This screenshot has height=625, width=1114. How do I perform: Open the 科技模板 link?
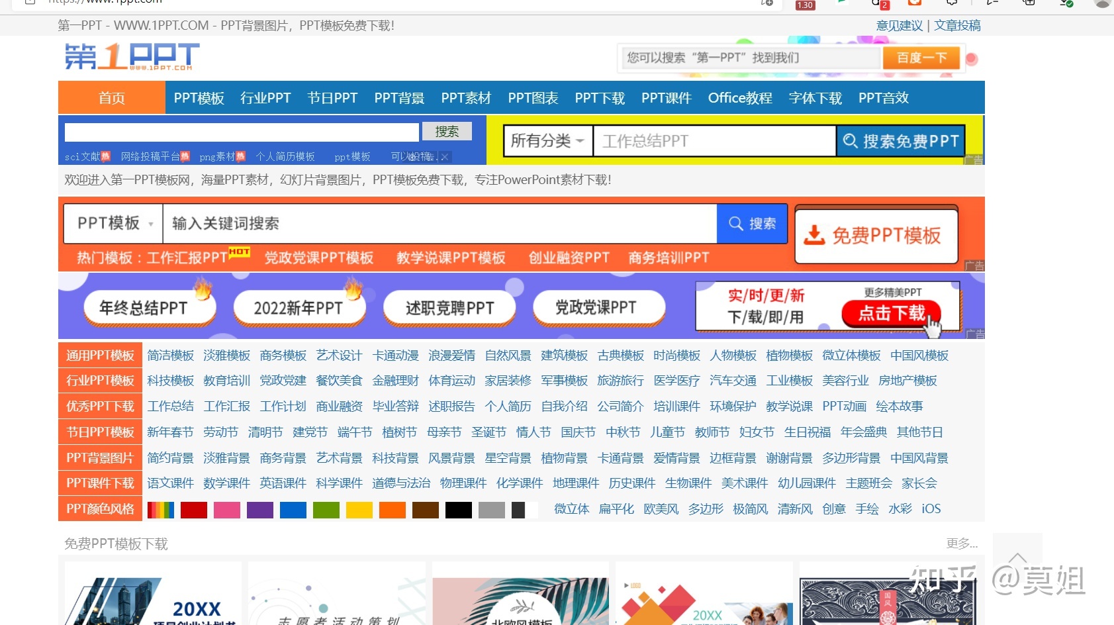171,381
